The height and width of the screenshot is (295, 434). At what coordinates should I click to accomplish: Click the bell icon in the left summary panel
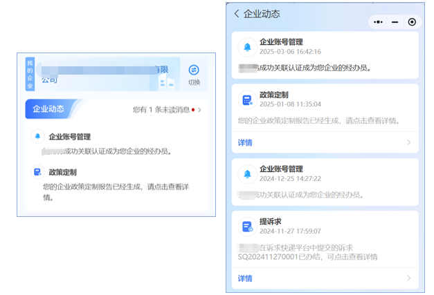tap(37, 137)
